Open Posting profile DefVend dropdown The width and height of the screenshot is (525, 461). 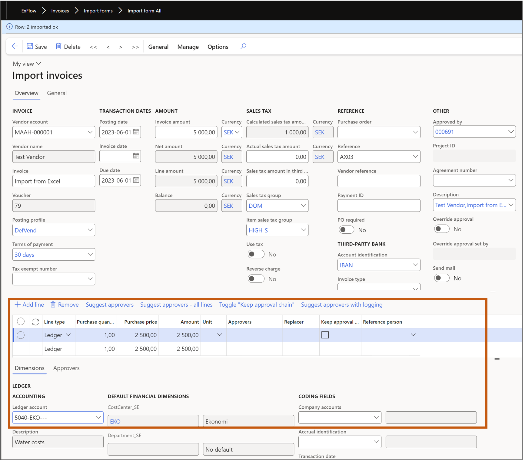click(x=90, y=230)
